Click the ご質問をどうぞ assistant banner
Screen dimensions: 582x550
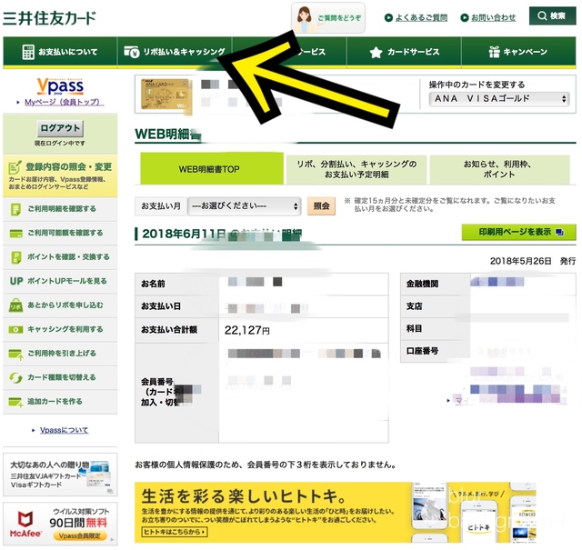328,17
